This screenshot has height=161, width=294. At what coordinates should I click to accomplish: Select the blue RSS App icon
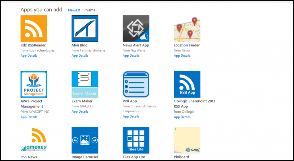(x=187, y=84)
